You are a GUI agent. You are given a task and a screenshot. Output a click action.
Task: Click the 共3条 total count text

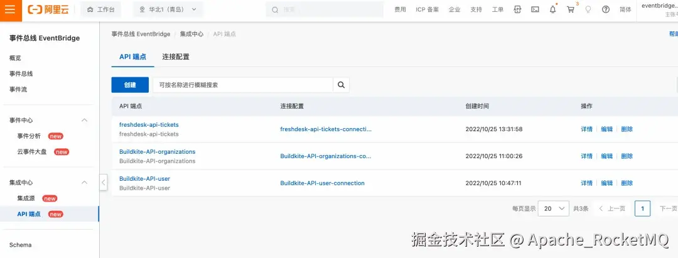click(x=581, y=208)
